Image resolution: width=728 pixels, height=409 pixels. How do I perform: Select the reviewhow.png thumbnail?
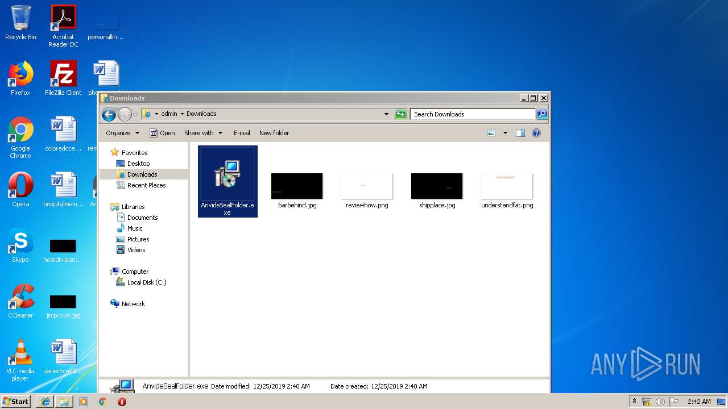367,186
